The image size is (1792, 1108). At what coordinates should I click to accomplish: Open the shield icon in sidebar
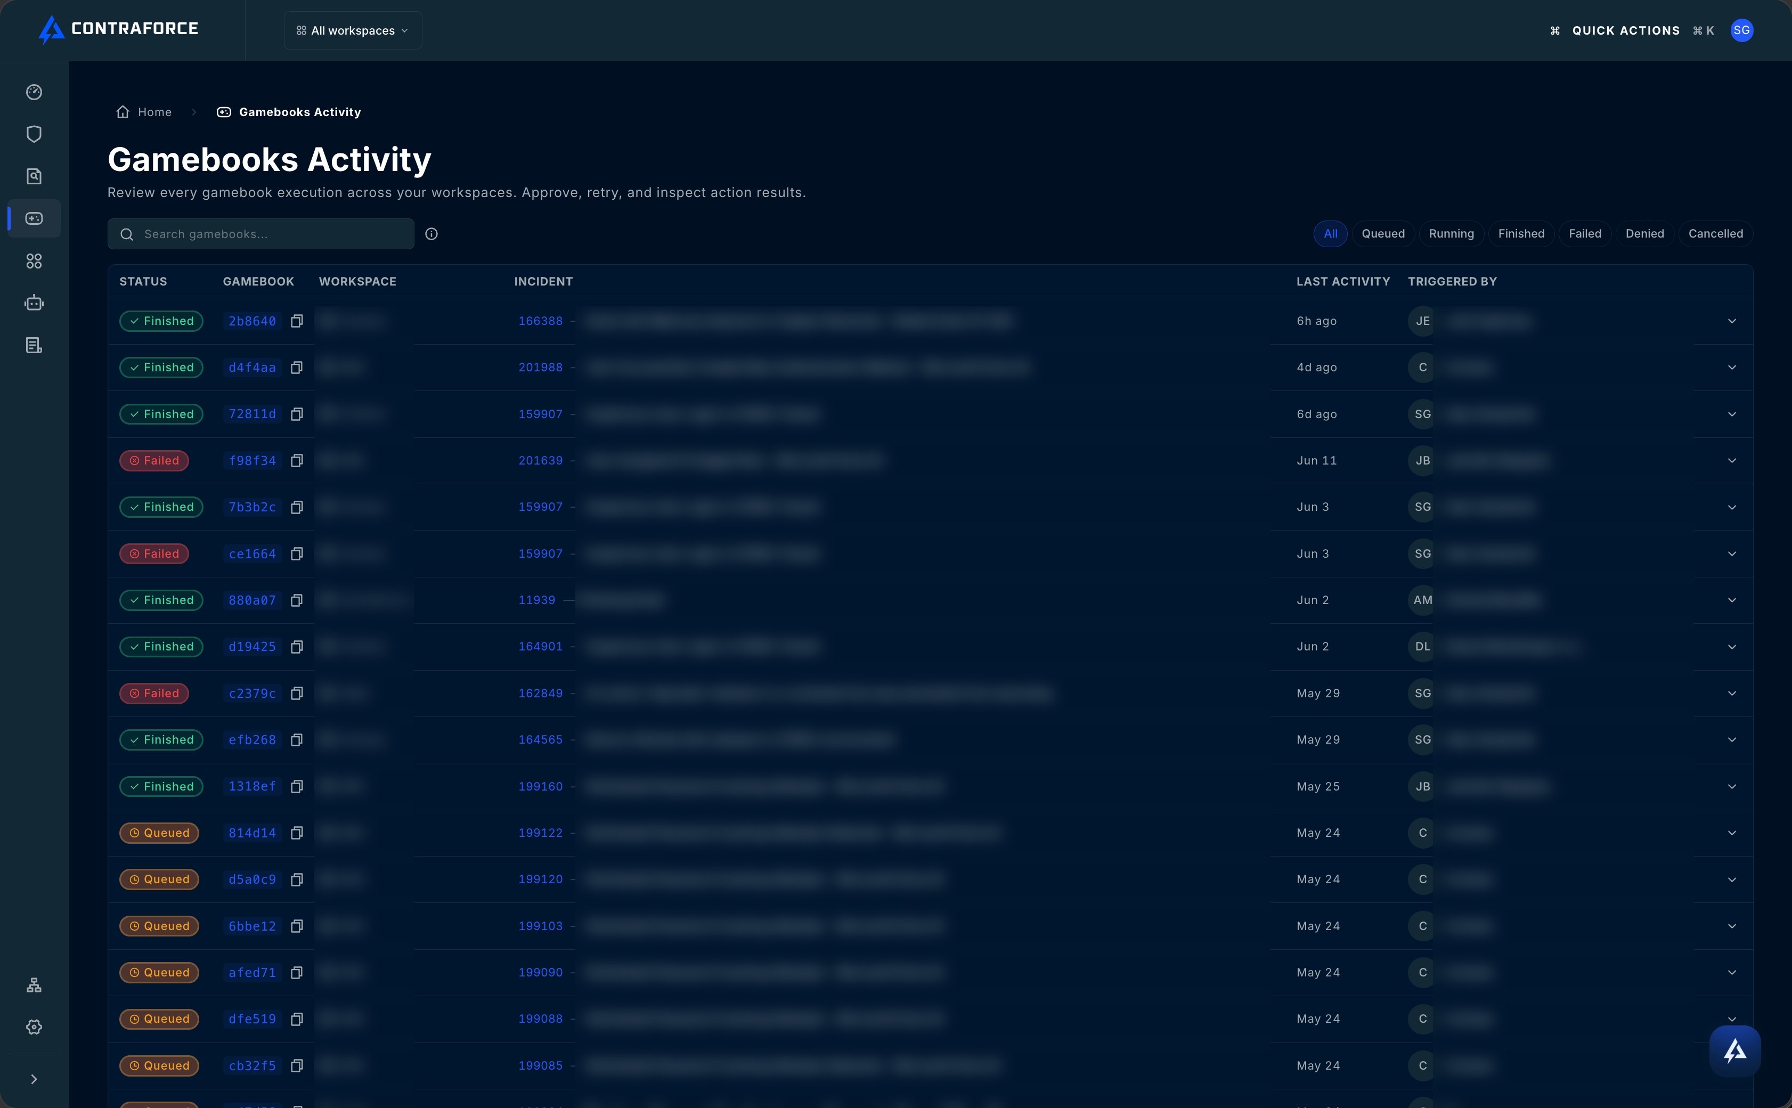tap(34, 134)
